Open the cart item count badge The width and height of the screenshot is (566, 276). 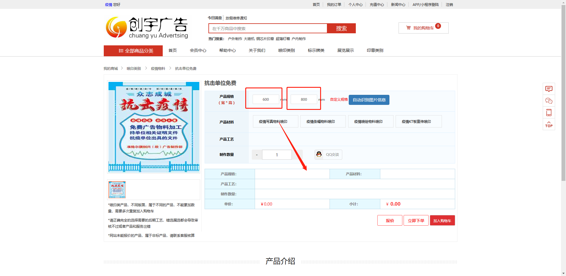coord(438,26)
